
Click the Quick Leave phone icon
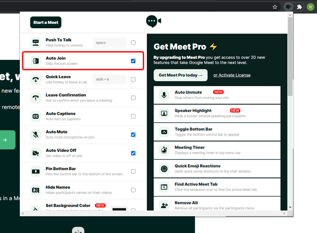pyautogui.click(x=36, y=80)
